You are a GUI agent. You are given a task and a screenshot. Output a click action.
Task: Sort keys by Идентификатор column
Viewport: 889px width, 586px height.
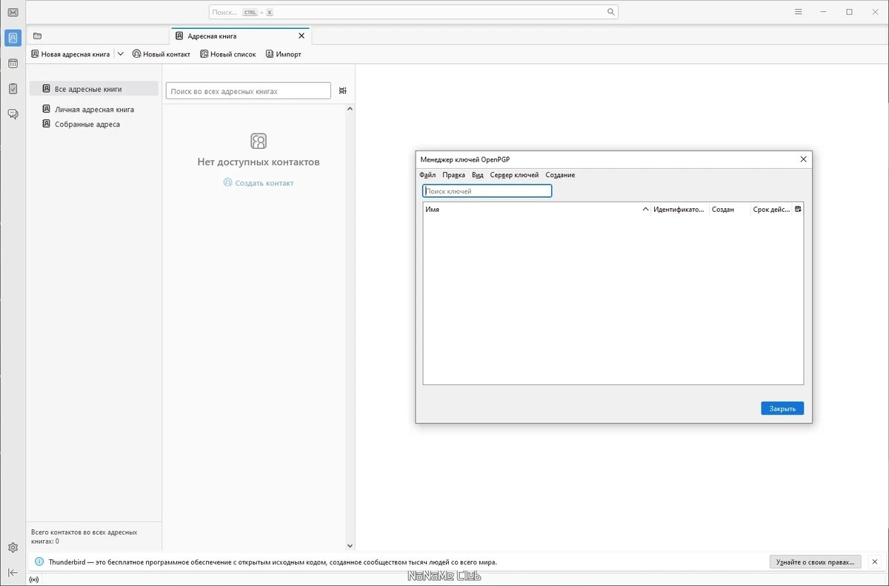(679, 210)
